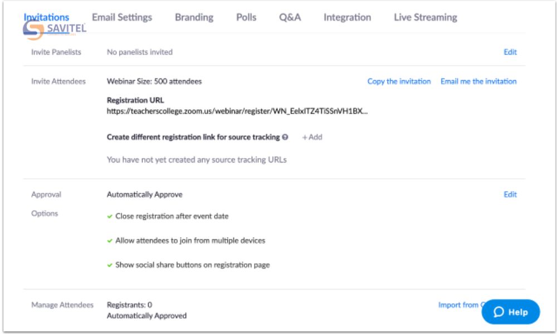Select the Invitations tab
Screen dimensions: 557x334
pyautogui.click(x=46, y=17)
